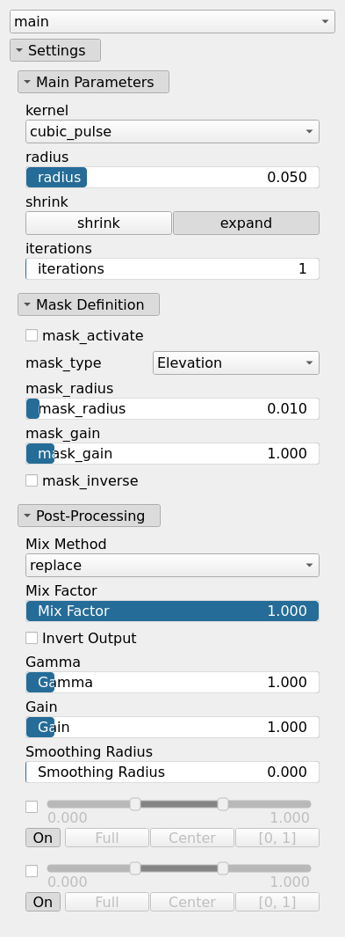Click the radius slider showing 0.050
The image size is (345, 937).
[x=172, y=178]
